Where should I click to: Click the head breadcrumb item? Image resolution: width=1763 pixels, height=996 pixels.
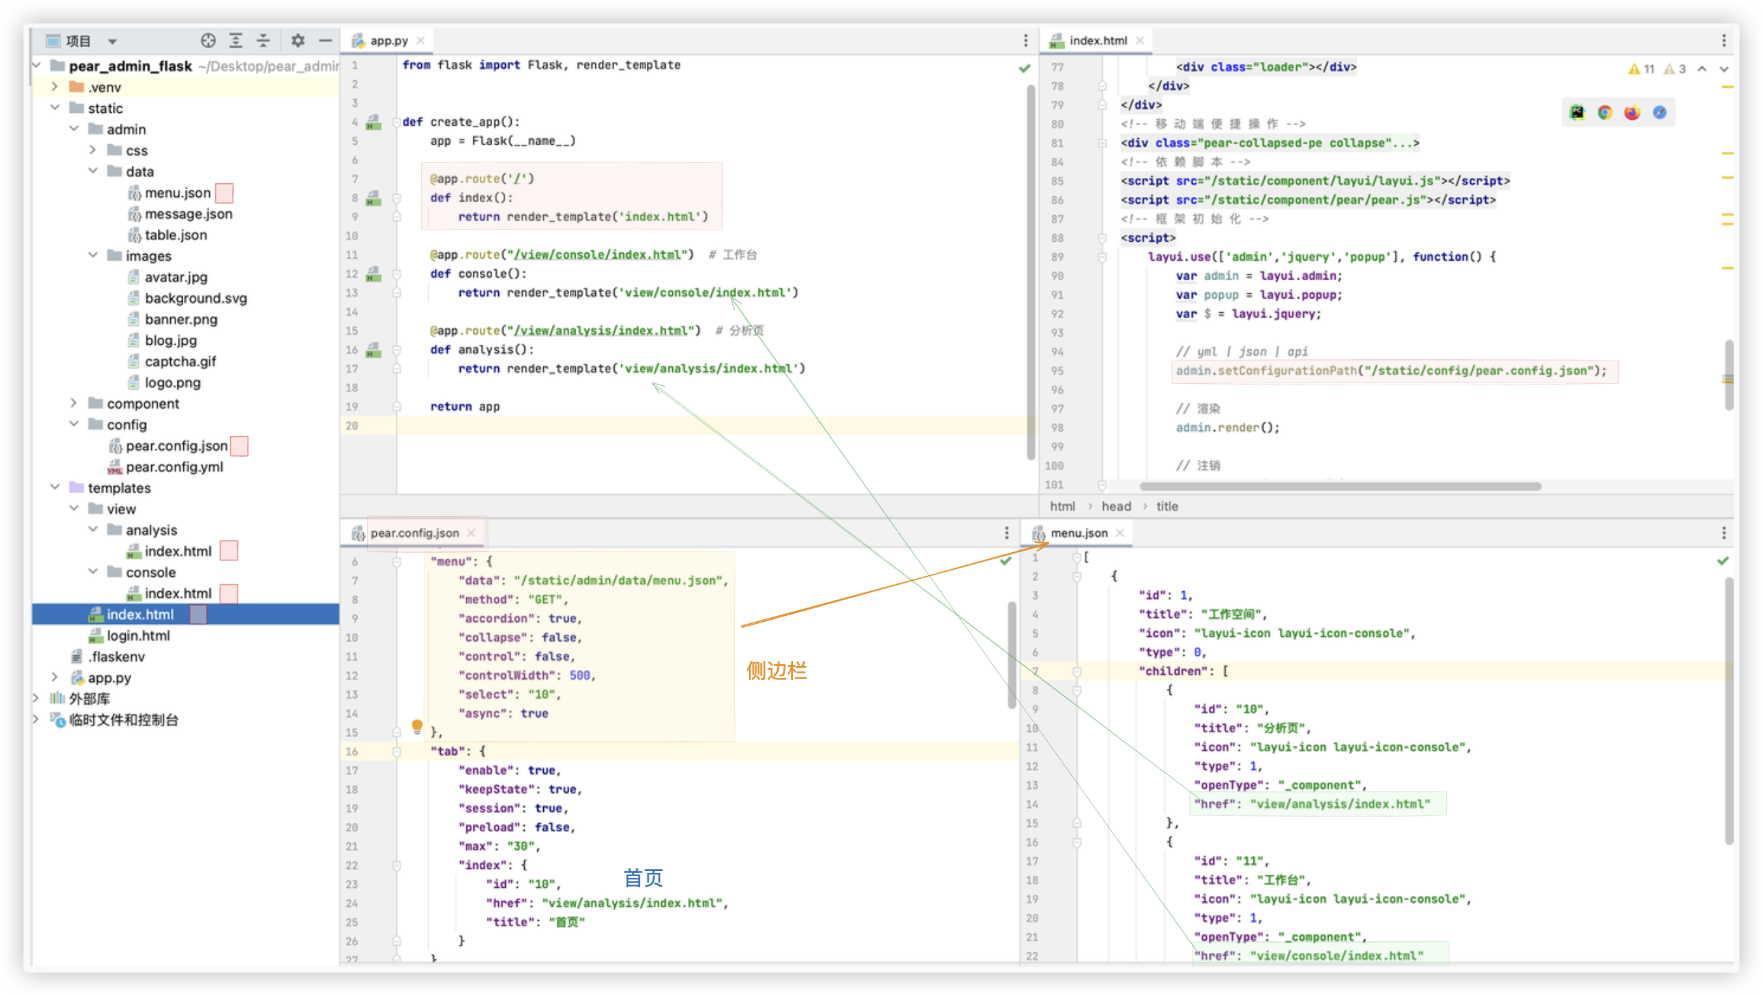pyautogui.click(x=1116, y=506)
